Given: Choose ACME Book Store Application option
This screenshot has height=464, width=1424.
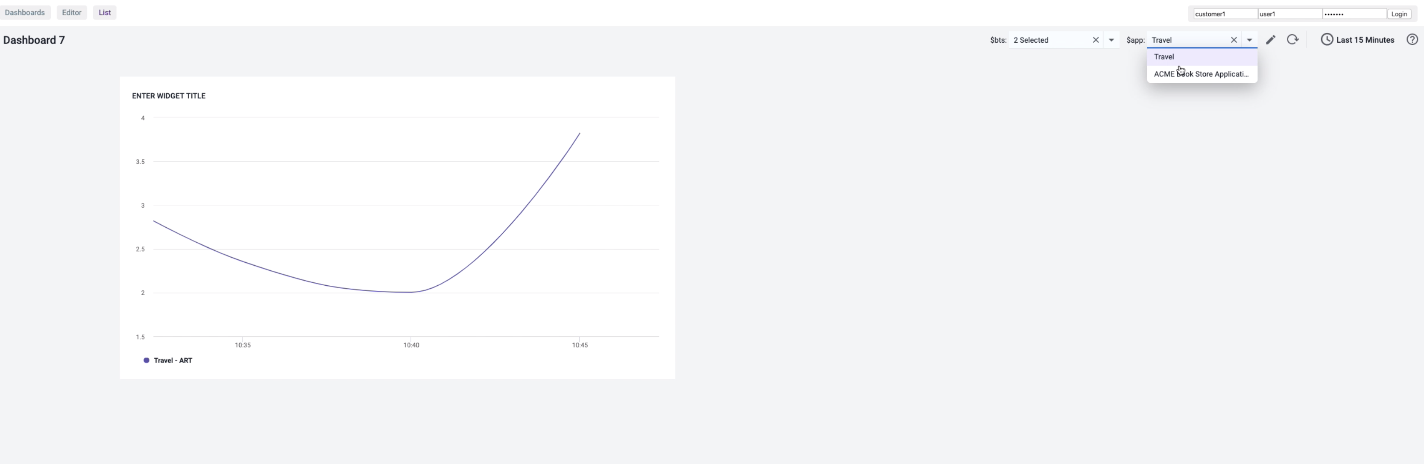Looking at the screenshot, I should tap(1202, 74).
